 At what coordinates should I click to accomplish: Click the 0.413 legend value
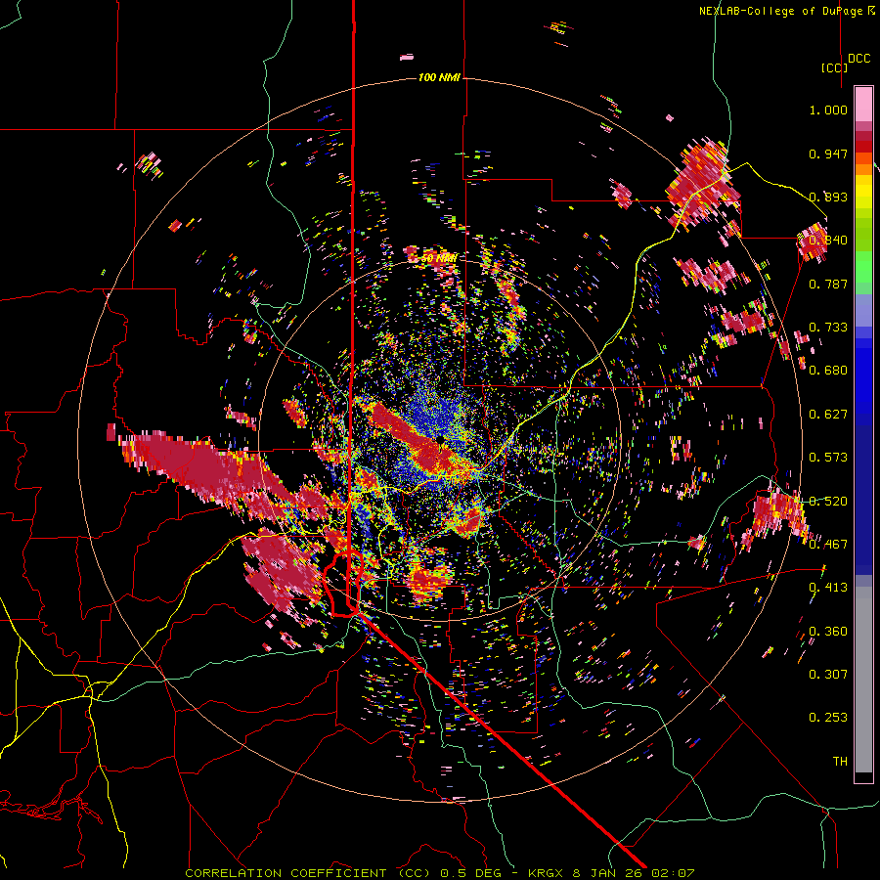[x=828, y=588]
